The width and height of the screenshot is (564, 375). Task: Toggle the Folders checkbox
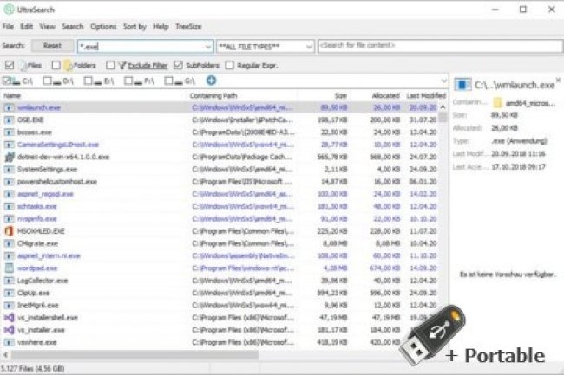coord(56,65)
